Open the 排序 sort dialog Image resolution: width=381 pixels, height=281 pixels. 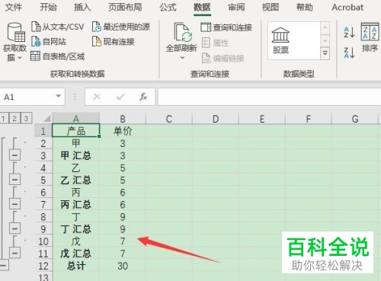click(x=370, y=37)
